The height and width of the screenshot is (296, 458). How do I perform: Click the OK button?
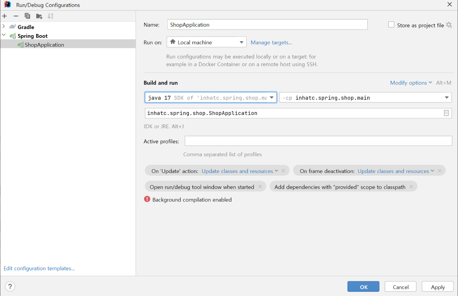(363, 287)
